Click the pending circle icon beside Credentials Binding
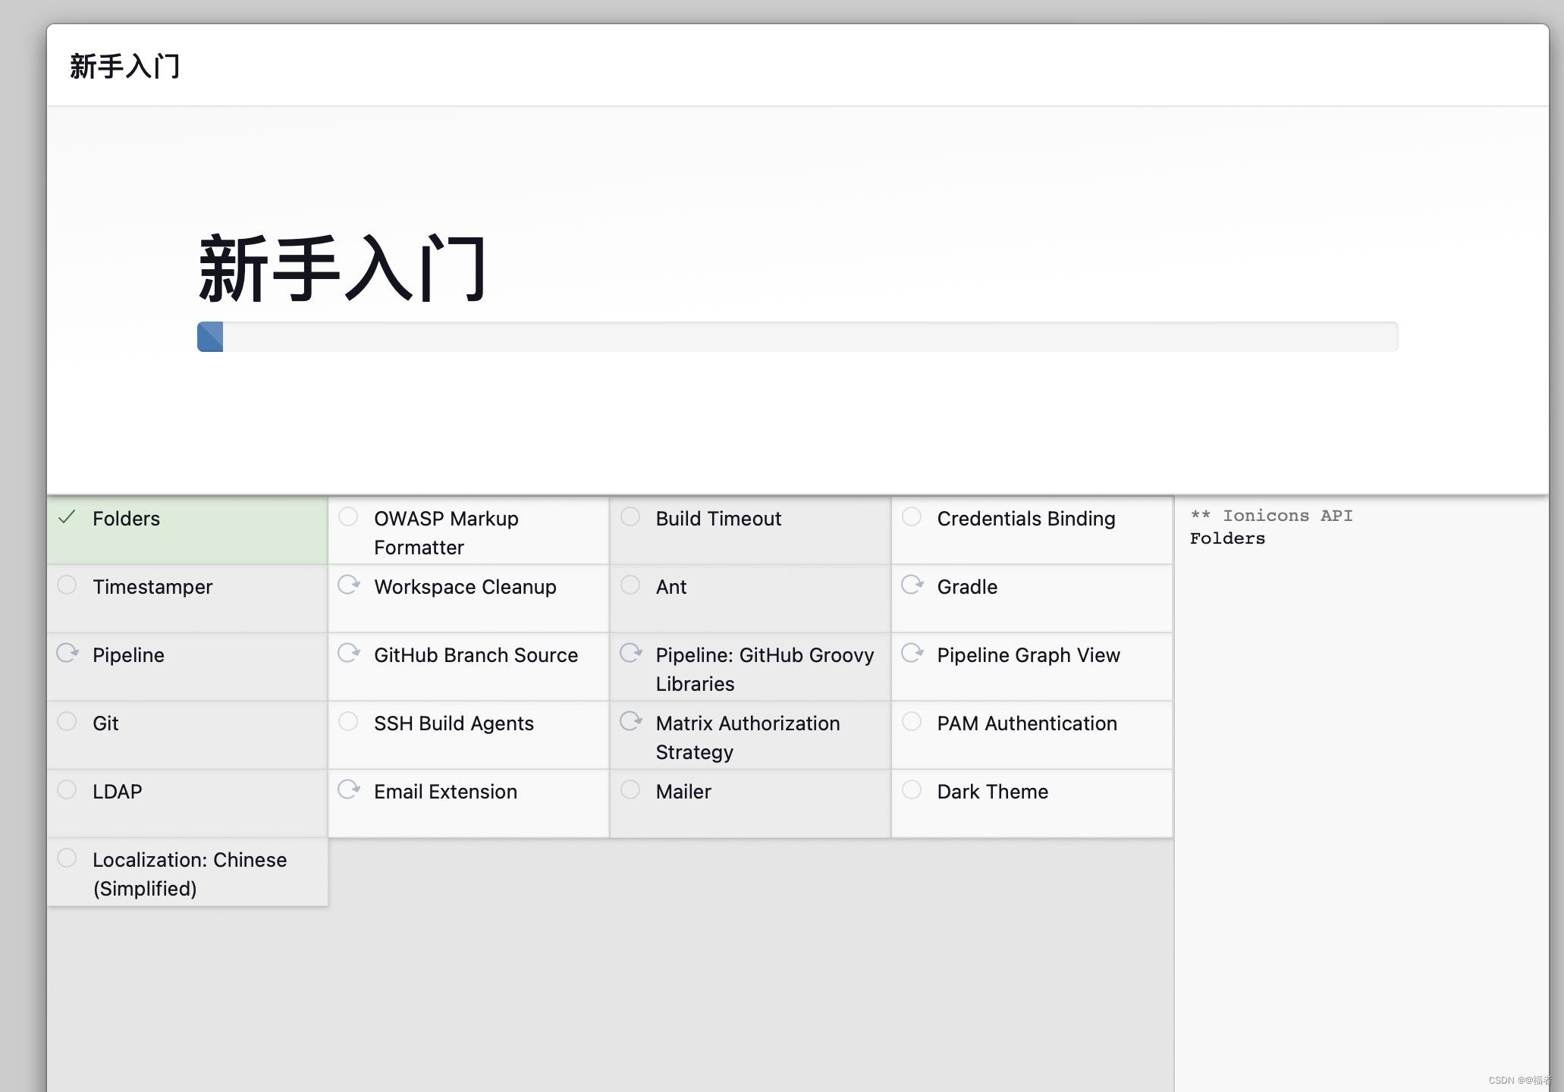Viewport: 1564px width, 1092px height. point(912,516)
